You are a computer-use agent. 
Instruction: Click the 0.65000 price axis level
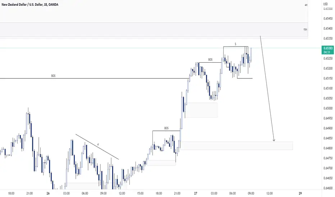point(328,108)
